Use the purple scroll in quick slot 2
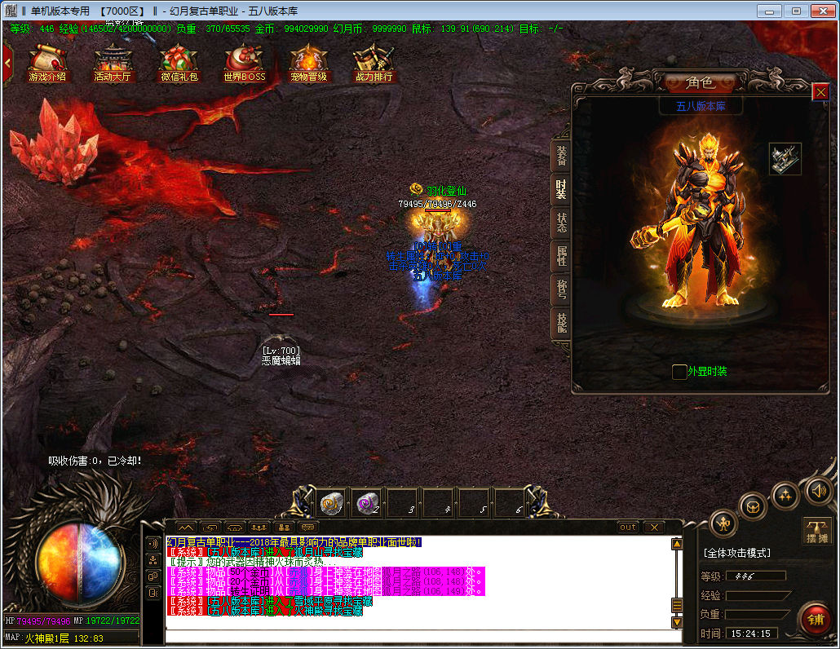The image size is (840, 649). point(368,504)
